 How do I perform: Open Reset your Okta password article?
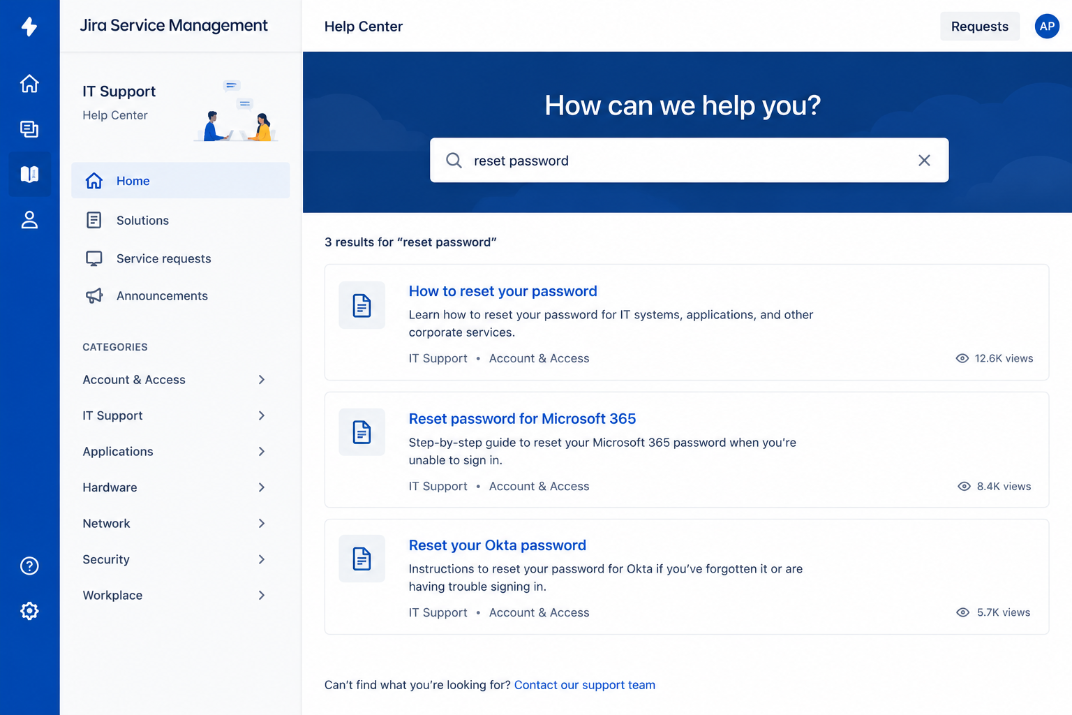(497, 545)
